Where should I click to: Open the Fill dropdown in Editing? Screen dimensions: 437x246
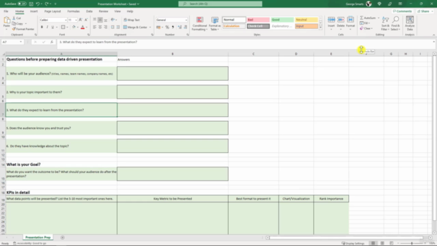[x=365, y=23]
